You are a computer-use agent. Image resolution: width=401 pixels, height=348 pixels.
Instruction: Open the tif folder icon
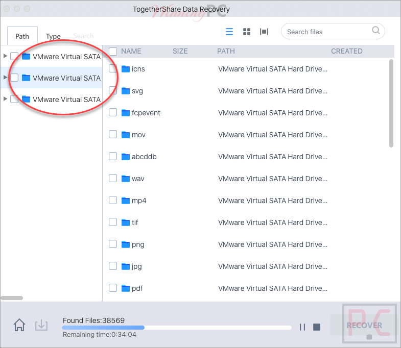pos(126,222)
